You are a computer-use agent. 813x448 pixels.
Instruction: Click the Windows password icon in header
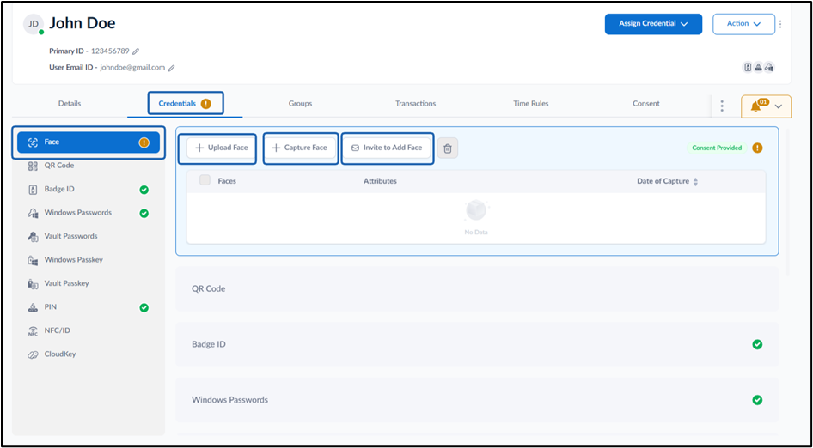[x=769, y=67]
